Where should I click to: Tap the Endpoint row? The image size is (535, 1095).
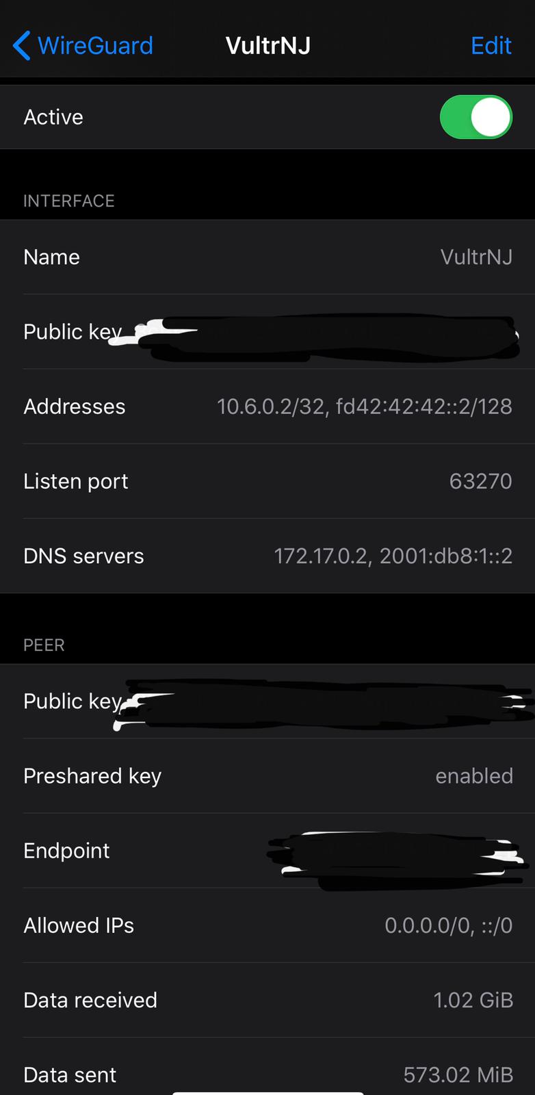[267, 851]
